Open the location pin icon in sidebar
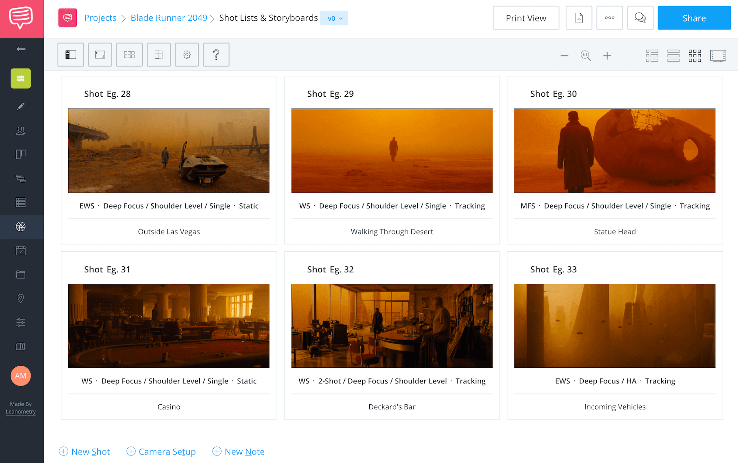 (21, 298)
